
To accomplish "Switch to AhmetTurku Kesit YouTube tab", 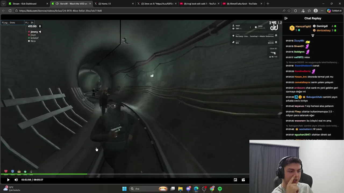I will tap(242, 4).
